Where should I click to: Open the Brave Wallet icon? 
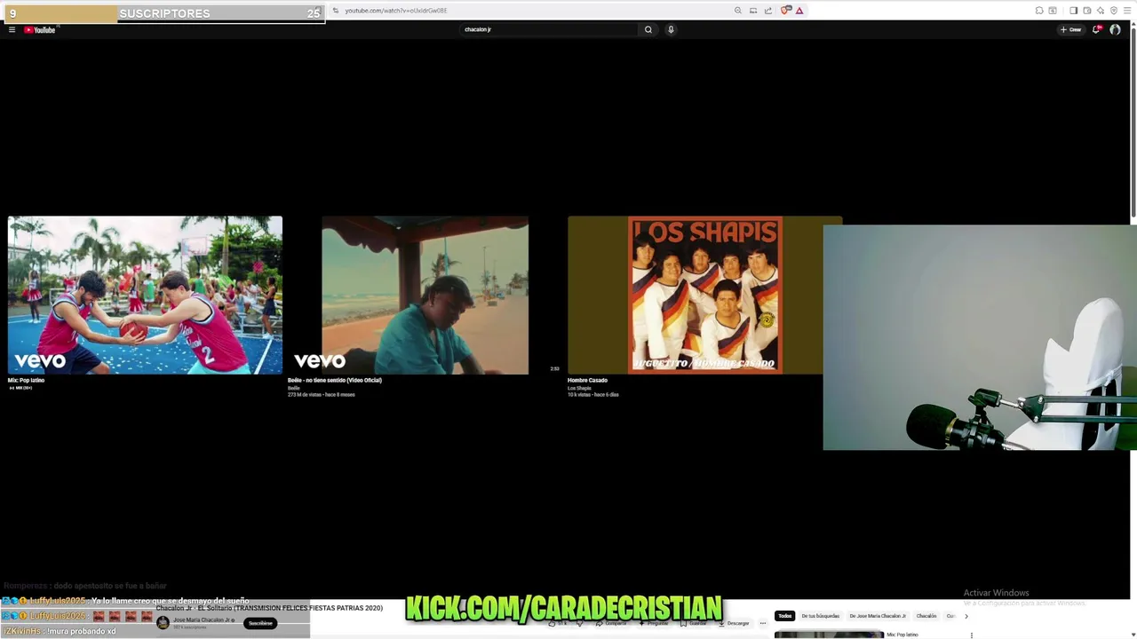click(1087, 11)
